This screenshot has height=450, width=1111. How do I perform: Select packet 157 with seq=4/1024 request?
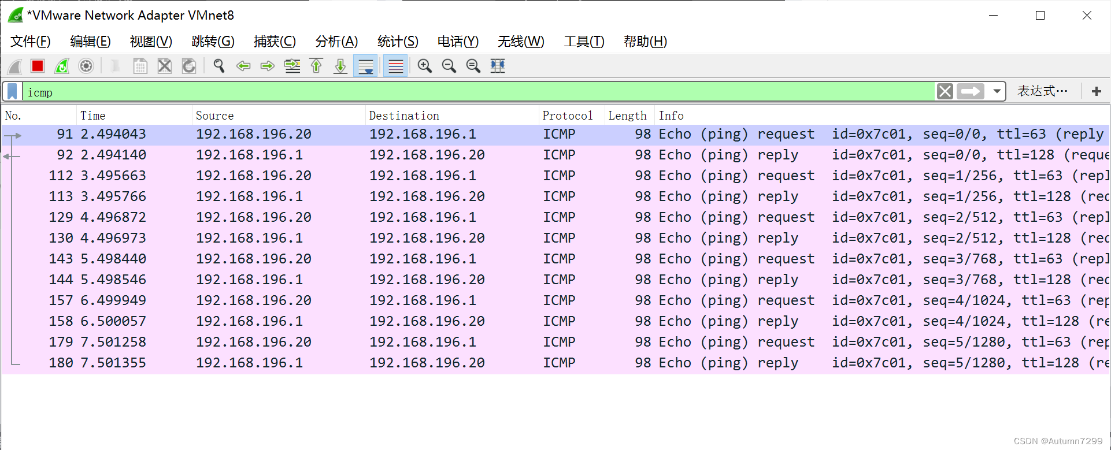click(x=555, y=300)
